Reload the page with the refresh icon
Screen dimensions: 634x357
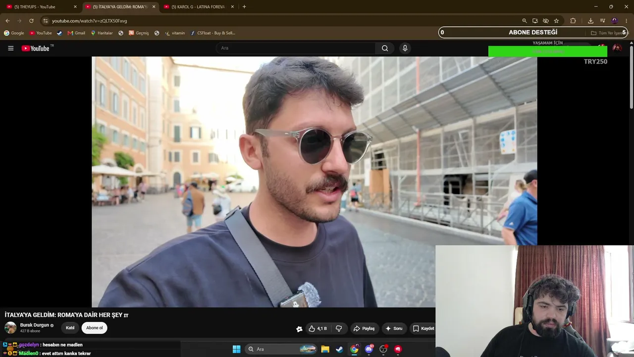coord(31,21)
